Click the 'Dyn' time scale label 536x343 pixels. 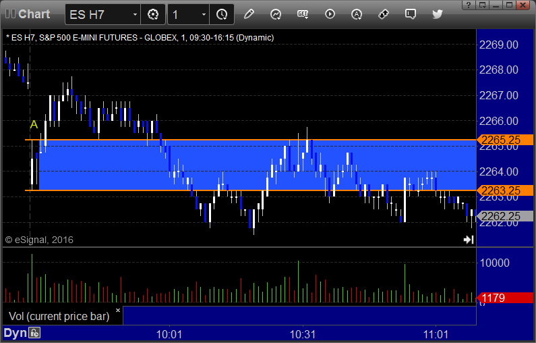[15, 333]
